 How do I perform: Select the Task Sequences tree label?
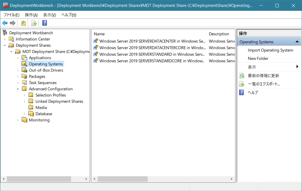(x=43, y=83)
